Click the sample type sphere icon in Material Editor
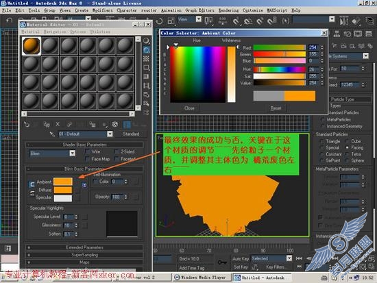The width and height of the screenshot is (377, 283). pyautogui.click(x=146, y=40)
